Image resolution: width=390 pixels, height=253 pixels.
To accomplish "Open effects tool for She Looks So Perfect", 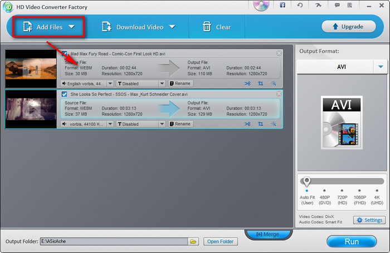I will [x=274, y=124].
